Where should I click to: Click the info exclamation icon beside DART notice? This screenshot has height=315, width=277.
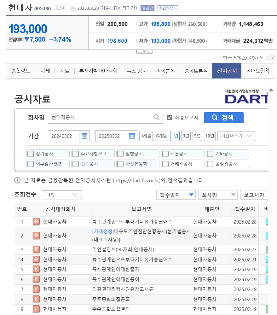point(17,180)
